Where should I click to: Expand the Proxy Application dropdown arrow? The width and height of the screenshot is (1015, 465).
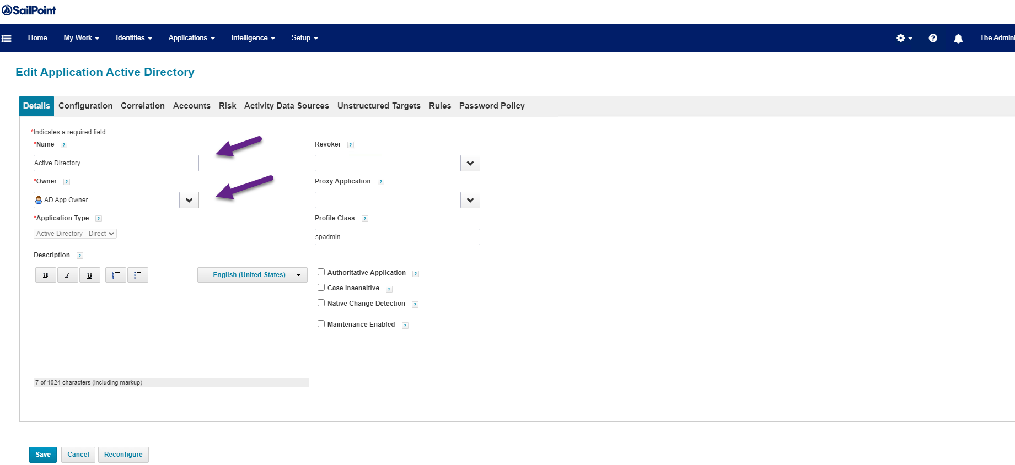pyautogui.click(x=470, y=200)
